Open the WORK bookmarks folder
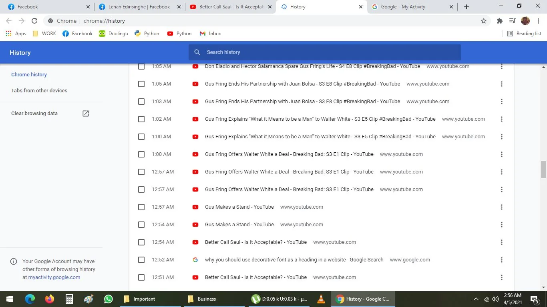The height and width of the screenshot is (307, 547). coord(44,34)
